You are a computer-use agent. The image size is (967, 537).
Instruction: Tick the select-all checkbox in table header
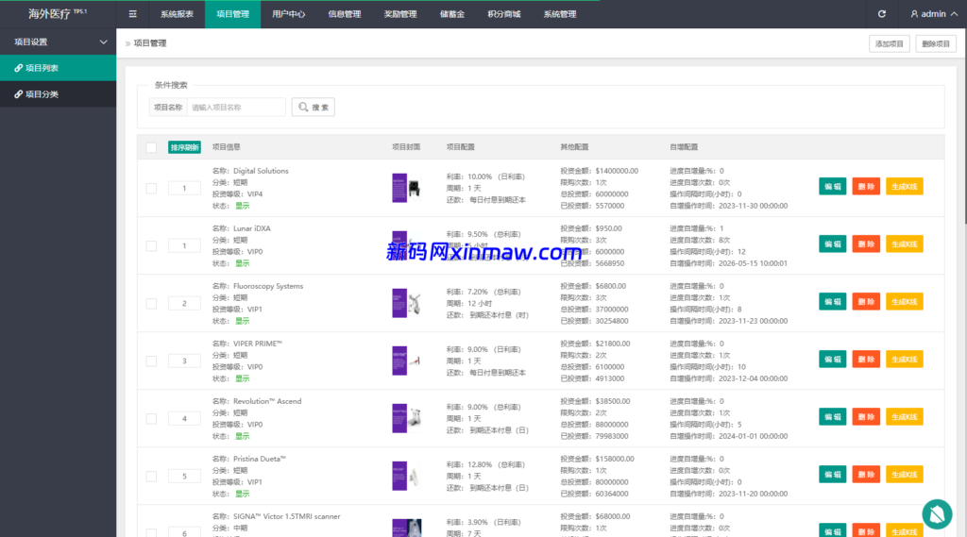(x=151, y=147)
